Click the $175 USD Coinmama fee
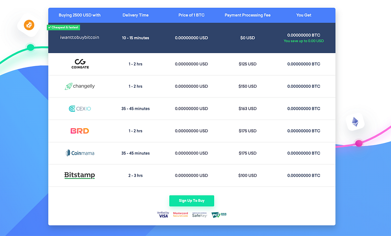 click(x=247, y=153)
